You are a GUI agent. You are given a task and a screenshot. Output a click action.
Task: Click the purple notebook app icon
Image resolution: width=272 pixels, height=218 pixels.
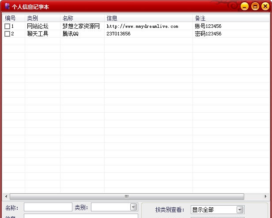click(x=7, y=6)
